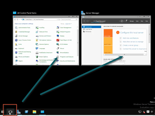Screen dimensions: 155x116
Task: Open Fonts in Control Panel
Action: pyautogui.click(x=18, y=44)
